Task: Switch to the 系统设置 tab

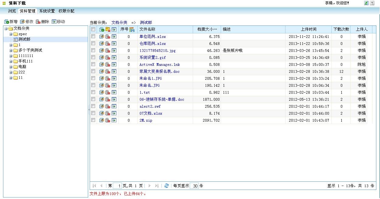Action: pos(47,11)
